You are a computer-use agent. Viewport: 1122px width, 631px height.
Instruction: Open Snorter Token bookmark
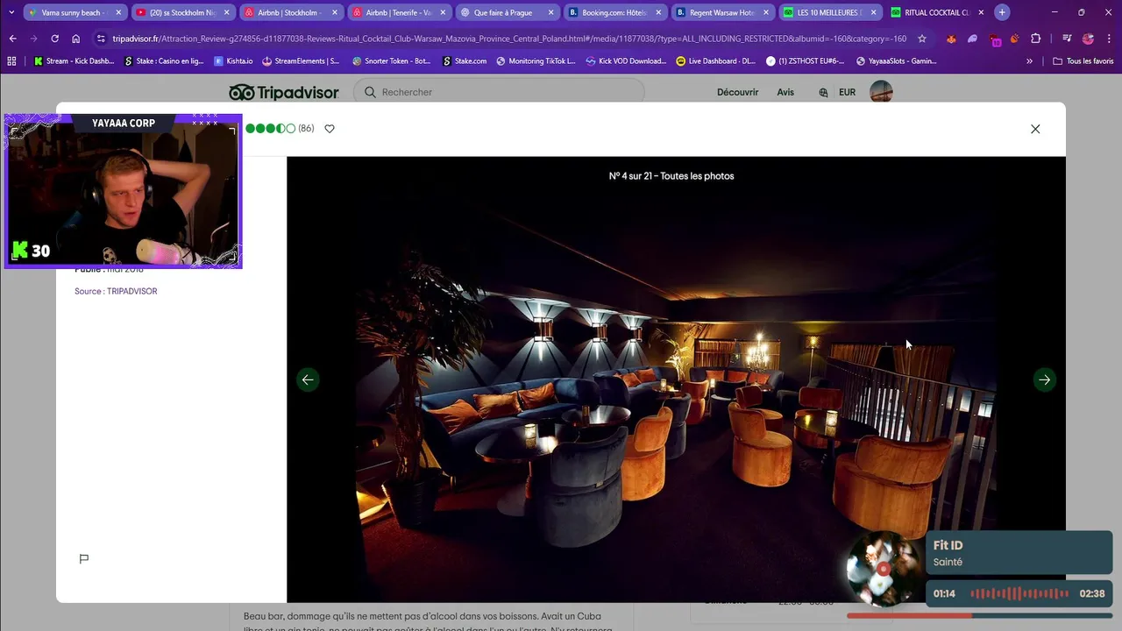pos(391,61)
